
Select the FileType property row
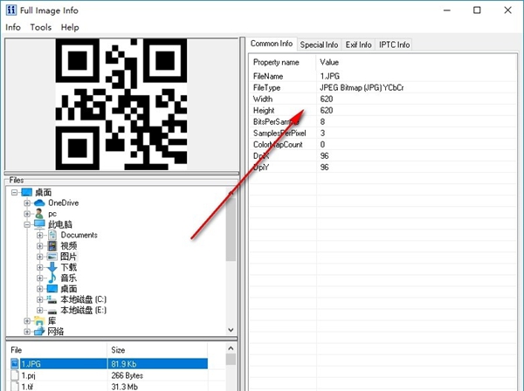[x=383, y=87]
